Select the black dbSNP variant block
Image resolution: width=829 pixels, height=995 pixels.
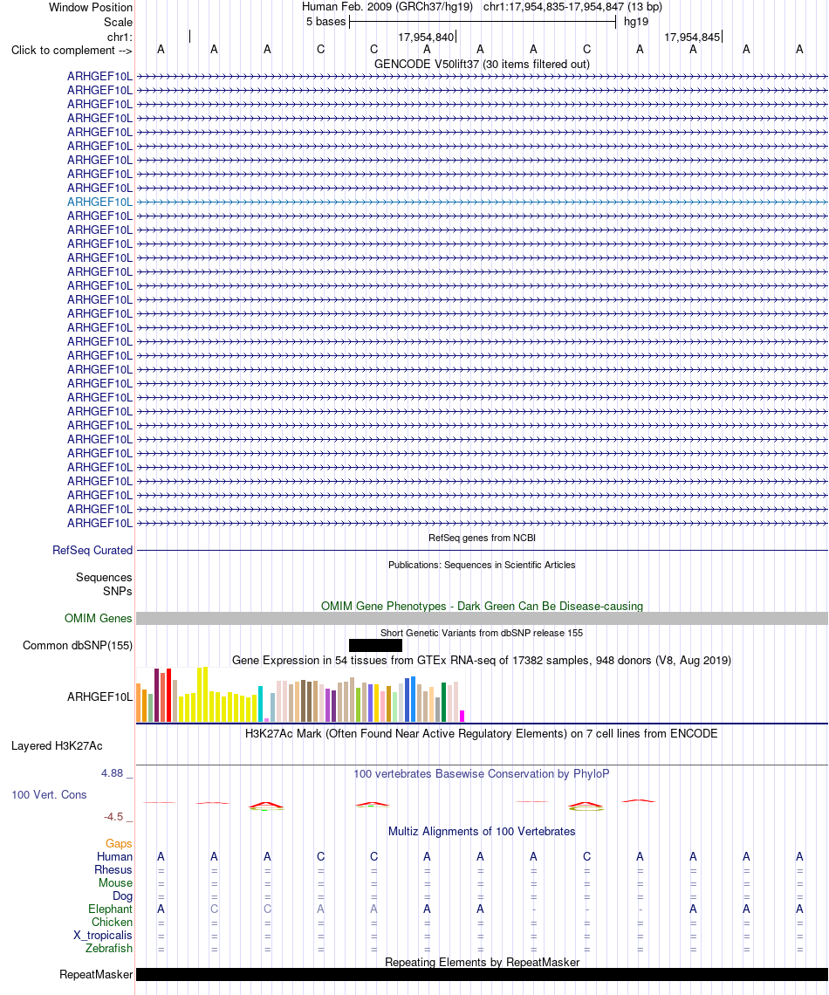pos(375,645)
